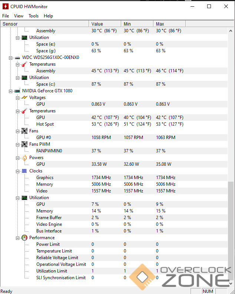235x294 pixels.
Task: Click the Powers flame icon
Action: pos(24,158)
